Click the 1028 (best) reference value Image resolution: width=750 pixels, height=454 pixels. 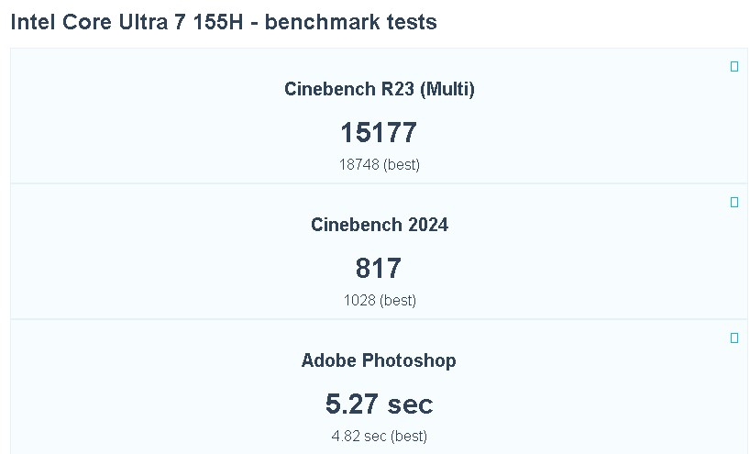(x=379, y=301)
